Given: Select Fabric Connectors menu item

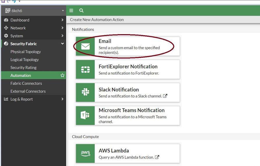Looking at the screenshot, I should [x=26, y=83].
